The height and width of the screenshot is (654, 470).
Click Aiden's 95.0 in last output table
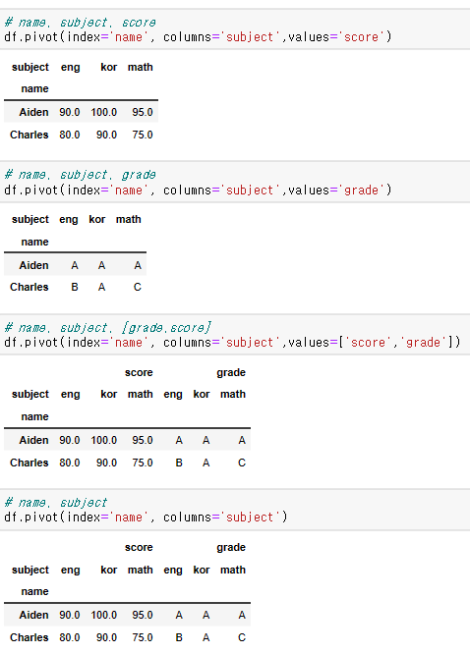tap(143, 615)
